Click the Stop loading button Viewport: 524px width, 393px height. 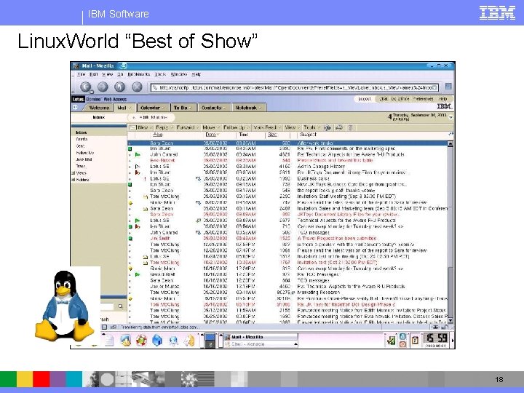click(x=137, y=87)
